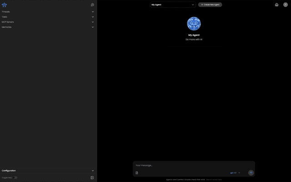Screen dimensions: 291x182
Task: Click the attach file icon in message box
Action: point(137,173)
